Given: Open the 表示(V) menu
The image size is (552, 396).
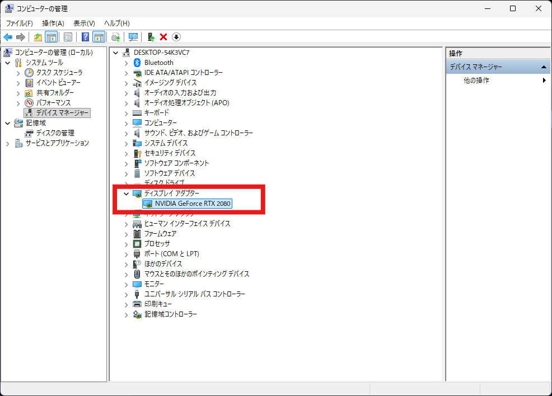Looking at the screenshot, I should click(84, 23).
